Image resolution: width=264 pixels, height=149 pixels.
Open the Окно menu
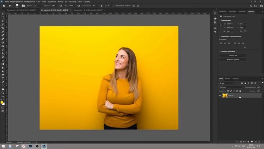[x=80, y=2]
